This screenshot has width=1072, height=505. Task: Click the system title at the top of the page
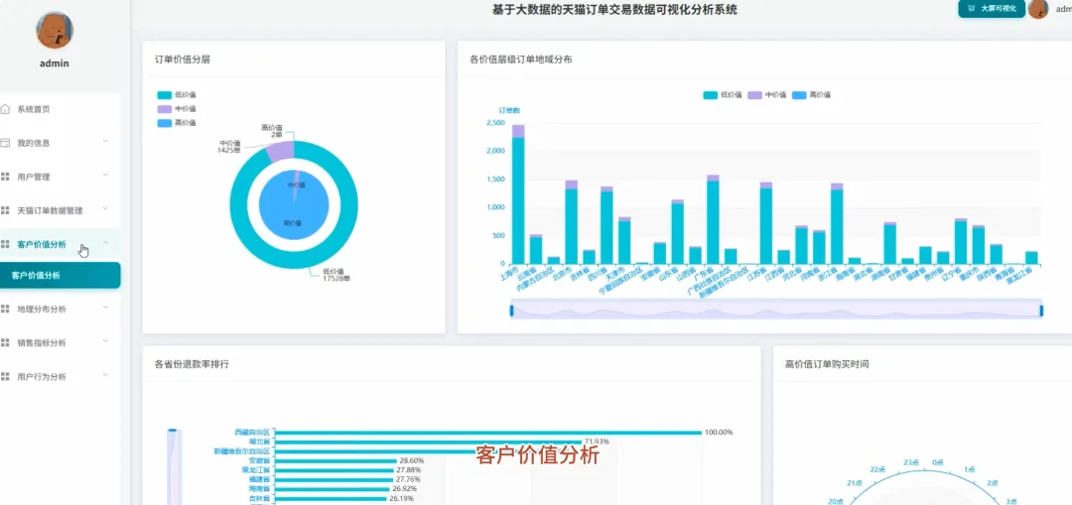pyautogui.click(x=615, y=10)
